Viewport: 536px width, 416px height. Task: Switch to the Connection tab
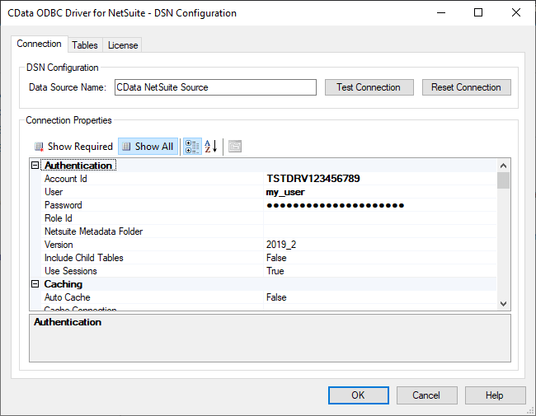(40, 44)
